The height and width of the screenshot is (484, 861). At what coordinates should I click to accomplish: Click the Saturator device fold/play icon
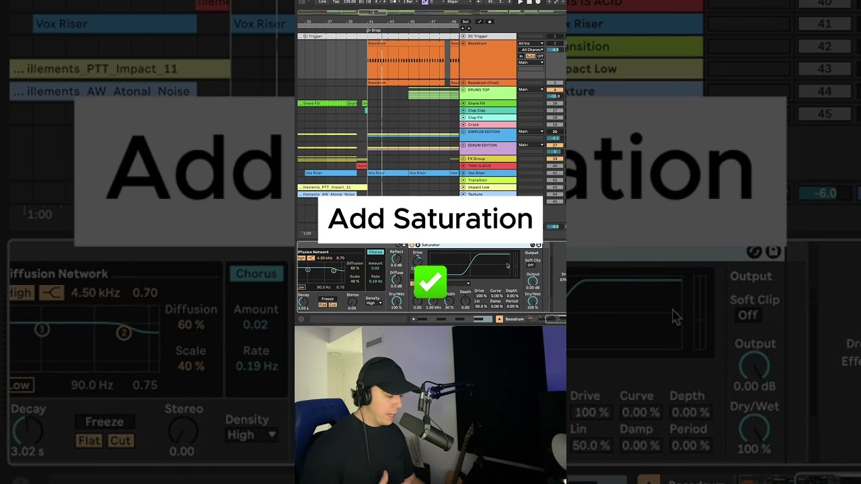tap(418, 245)
